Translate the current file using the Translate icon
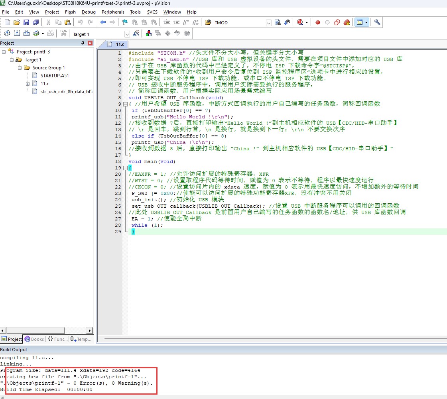The width and height of the screenshot is (447, 399). [8, 33]
